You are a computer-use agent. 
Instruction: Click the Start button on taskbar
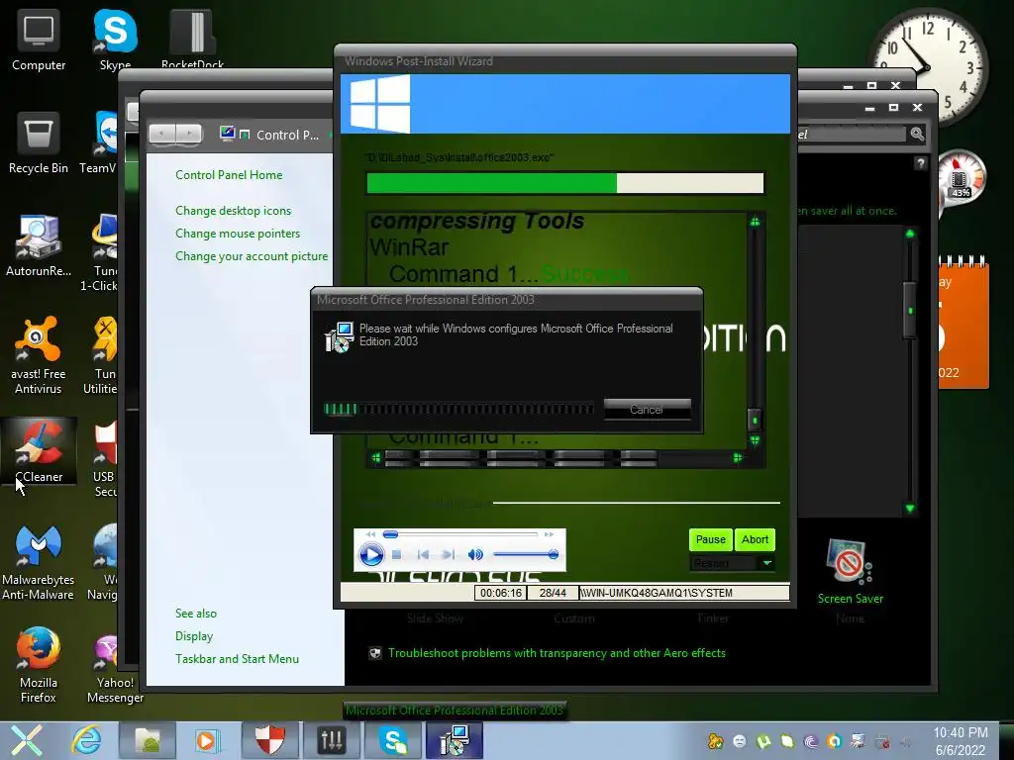click(x=26, y=740)
